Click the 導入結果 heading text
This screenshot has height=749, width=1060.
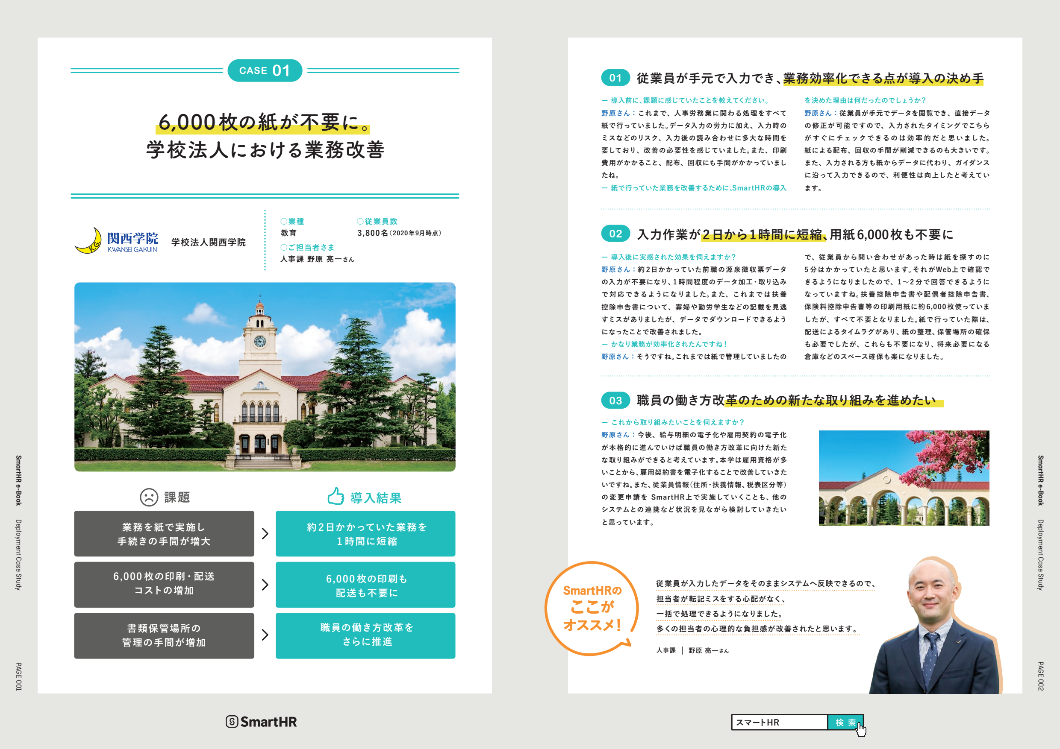pos(376,497)
